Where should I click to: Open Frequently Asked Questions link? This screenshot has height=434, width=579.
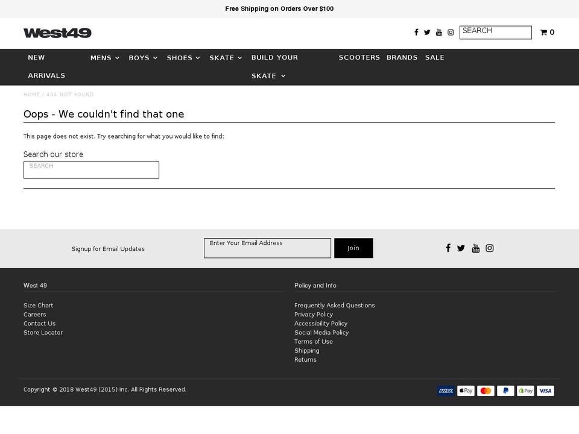[335, 305]
